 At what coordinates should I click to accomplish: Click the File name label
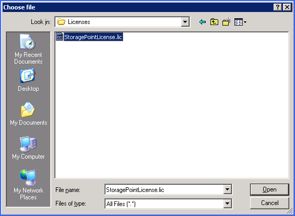point(68,190)
